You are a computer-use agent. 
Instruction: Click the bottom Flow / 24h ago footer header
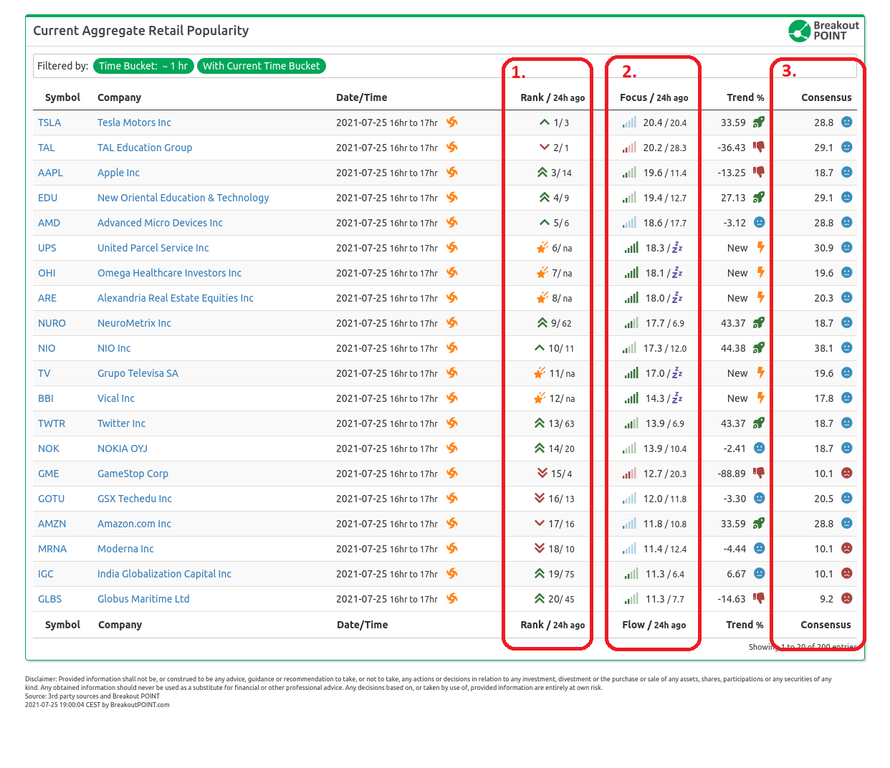654,625
